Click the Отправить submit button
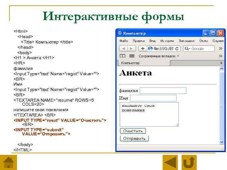 point(134,138)
